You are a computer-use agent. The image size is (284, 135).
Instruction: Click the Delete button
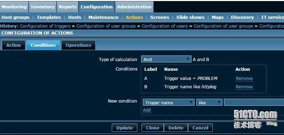tap(176, 128)
